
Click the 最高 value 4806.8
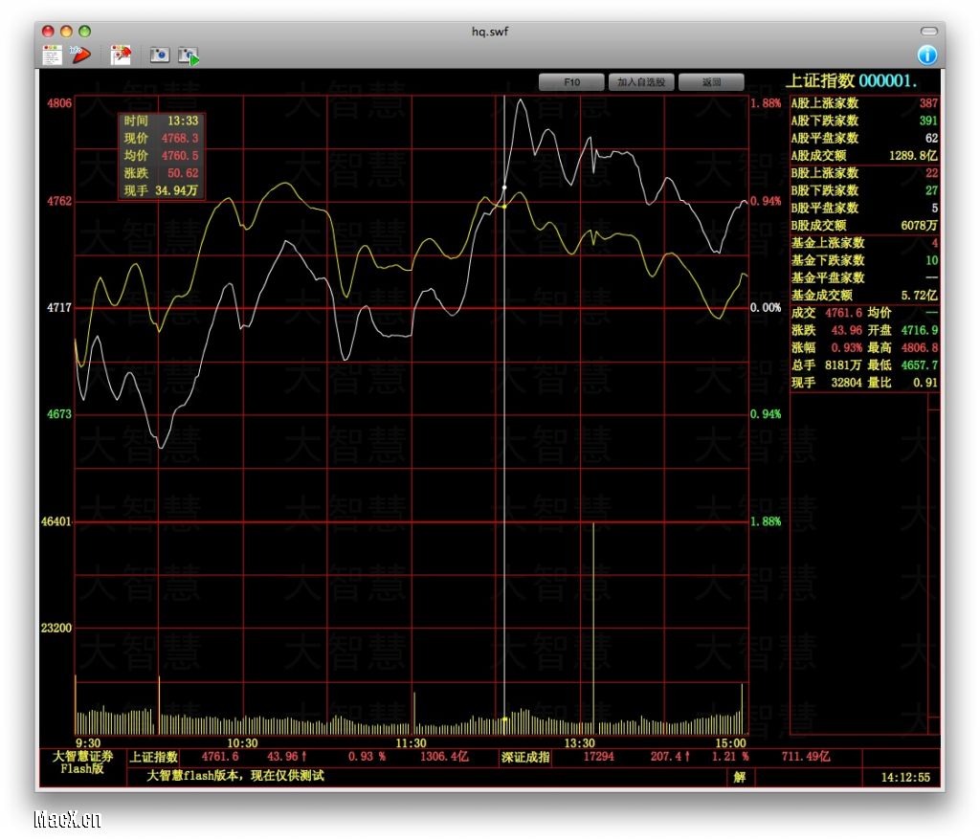pos(920,348)
